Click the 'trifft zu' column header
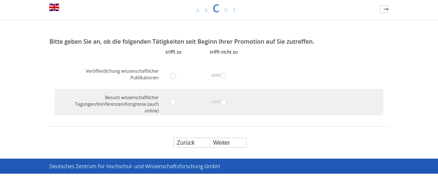438x177 pixels. coord(173,52)
